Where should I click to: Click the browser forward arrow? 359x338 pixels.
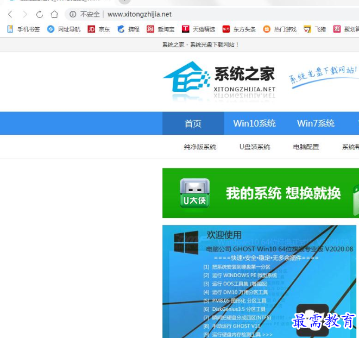click(x=25, y=14)
